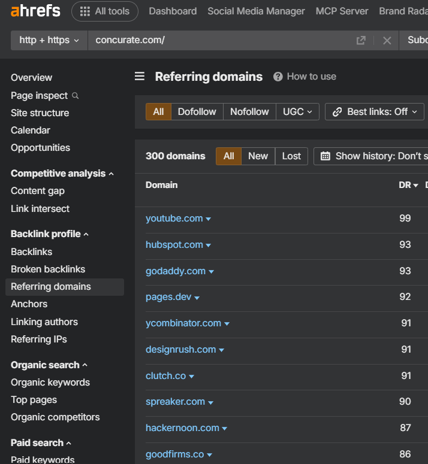This screenshot has height=464, width=428.
Task: Sort table by DR column
Action: [408, 186]
